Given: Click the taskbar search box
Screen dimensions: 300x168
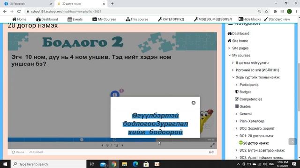Looking at the screenshot, I should pyautogui.click(x=49, y=164).
